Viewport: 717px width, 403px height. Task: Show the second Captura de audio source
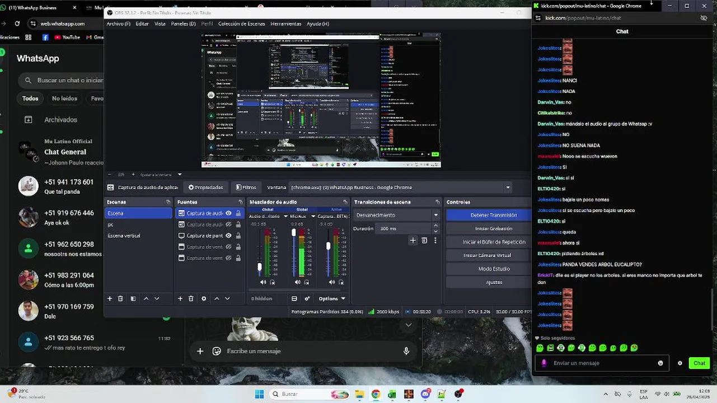pos(228,224)
